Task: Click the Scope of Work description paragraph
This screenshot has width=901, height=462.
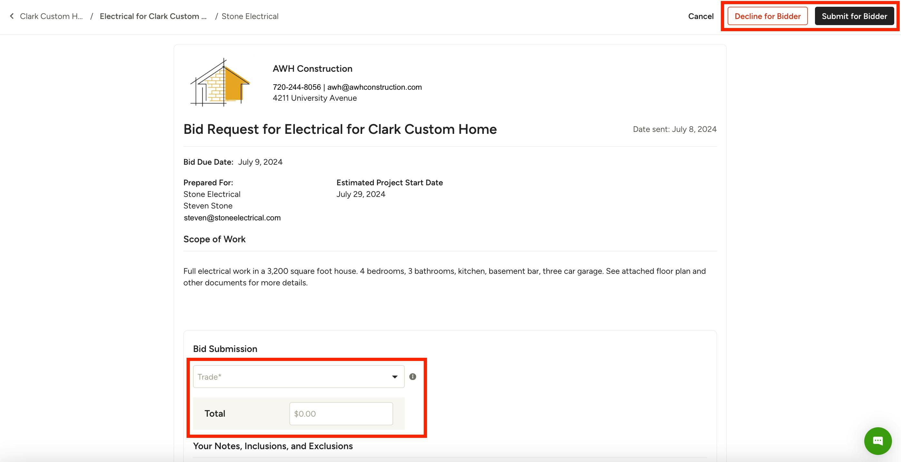Action: pyautogui.click(x=444, y=277)
